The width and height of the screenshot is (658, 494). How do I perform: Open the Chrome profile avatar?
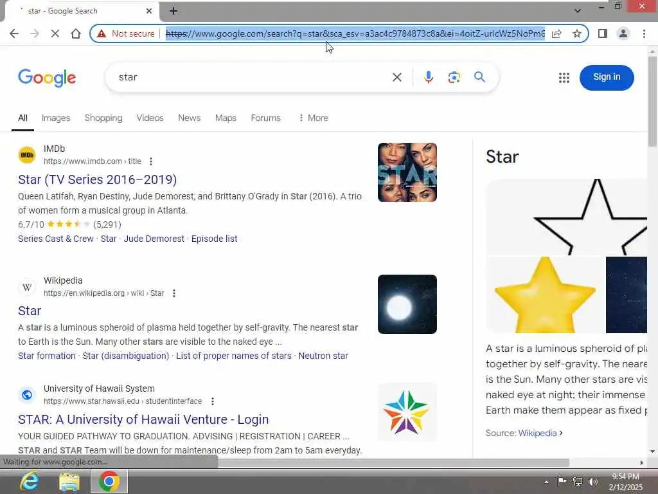pos(623,33)
